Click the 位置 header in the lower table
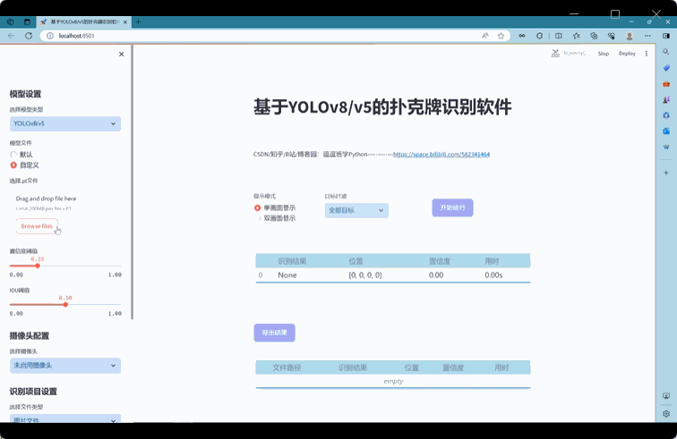 click(411, 367)
